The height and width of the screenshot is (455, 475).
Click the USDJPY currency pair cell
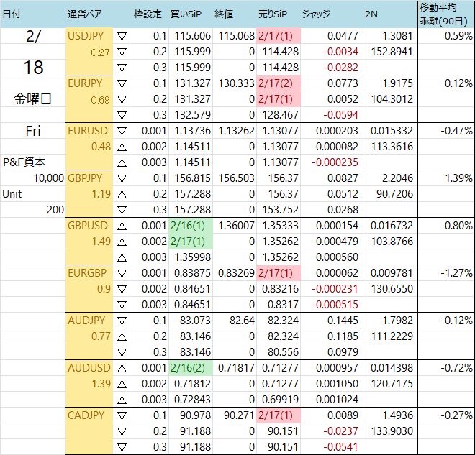[89, 36]
